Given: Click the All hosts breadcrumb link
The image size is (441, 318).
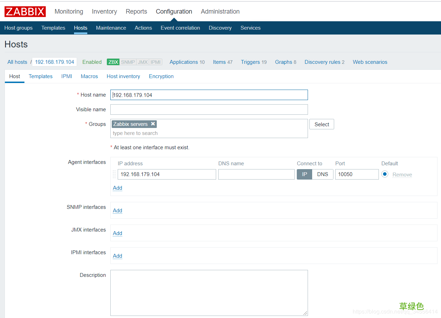Looking at the screenshot, I should (x=17, y=62).
